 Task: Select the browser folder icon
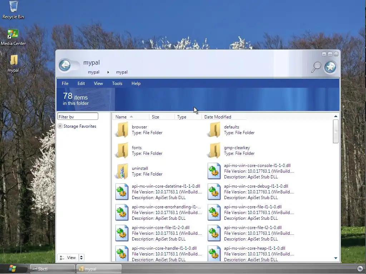[122, 130]
